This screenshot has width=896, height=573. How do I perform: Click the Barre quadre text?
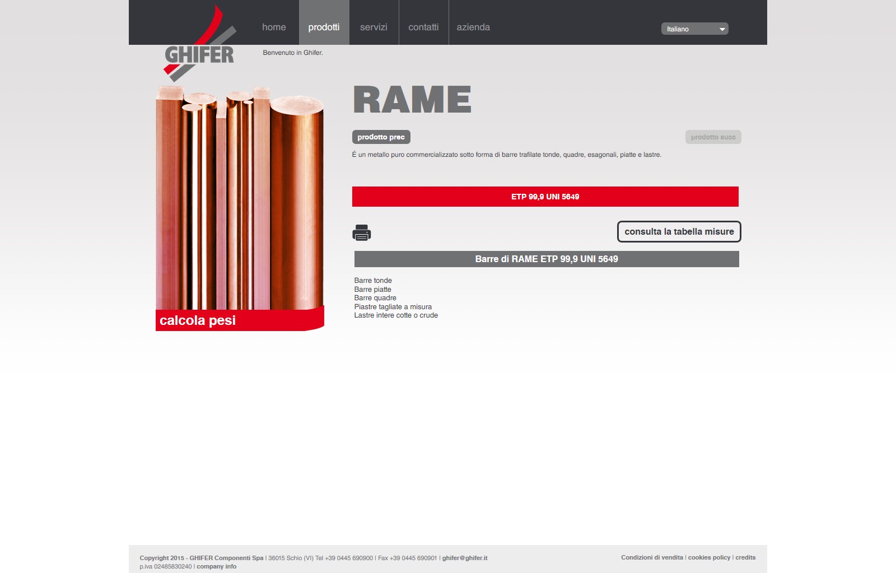pyautogui.click(x=375, y=298)
